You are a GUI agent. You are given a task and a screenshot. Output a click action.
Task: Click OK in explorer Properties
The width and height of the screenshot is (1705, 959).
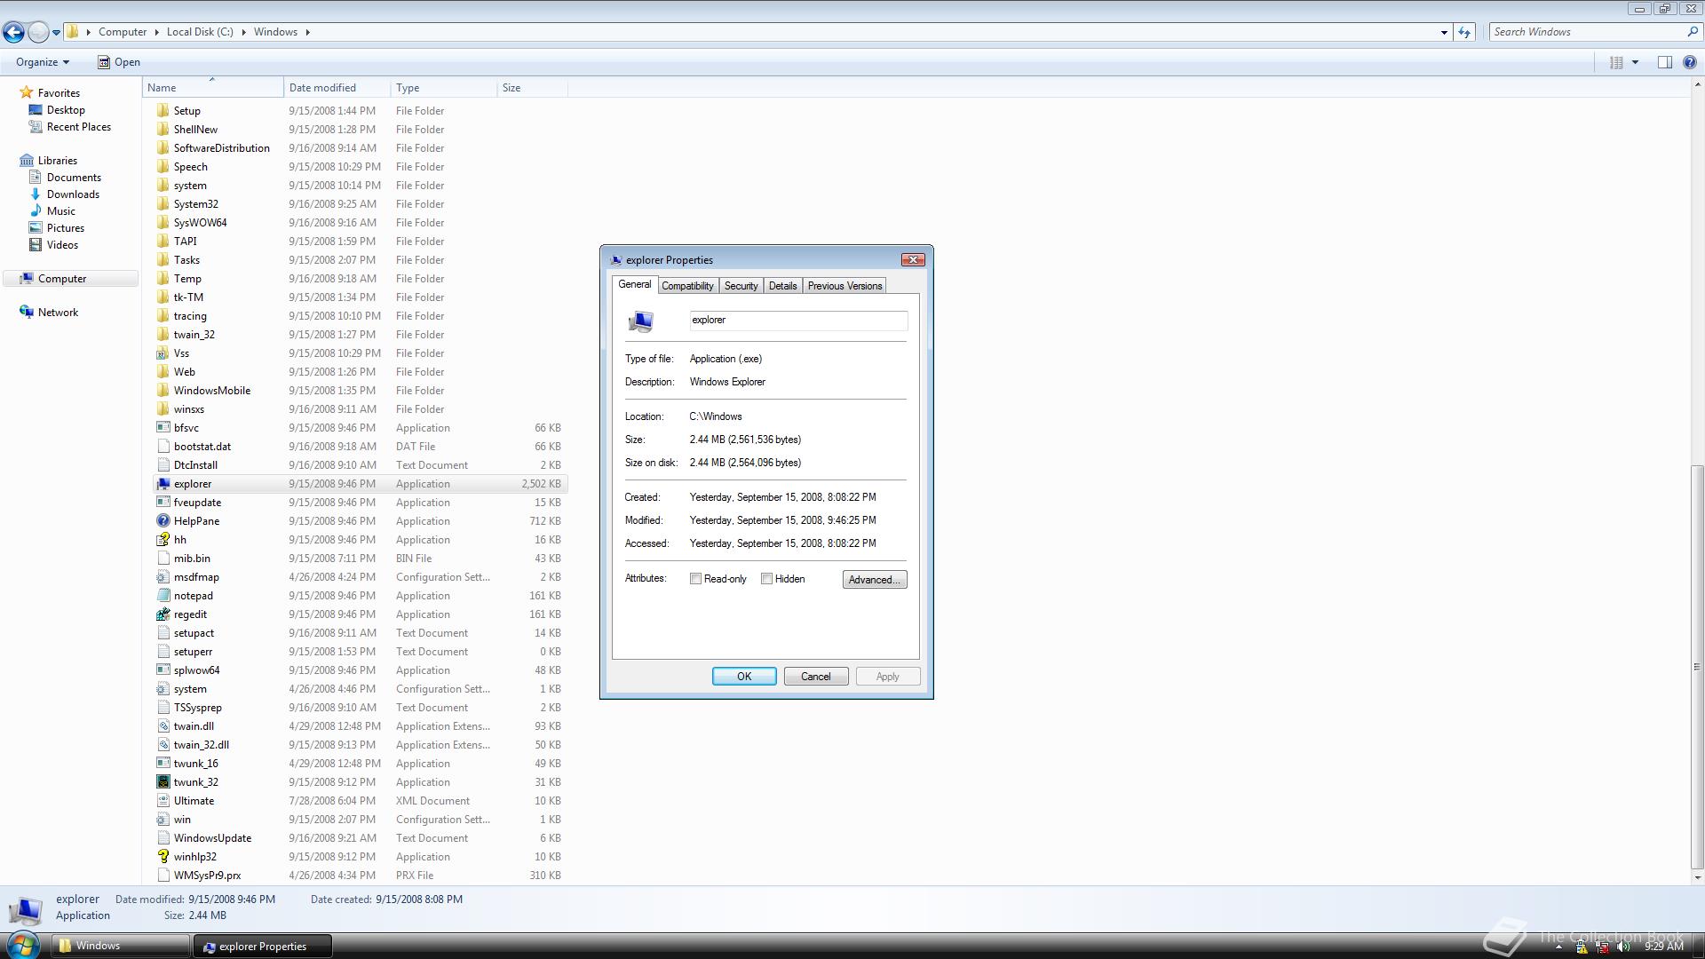click(744, 677)
